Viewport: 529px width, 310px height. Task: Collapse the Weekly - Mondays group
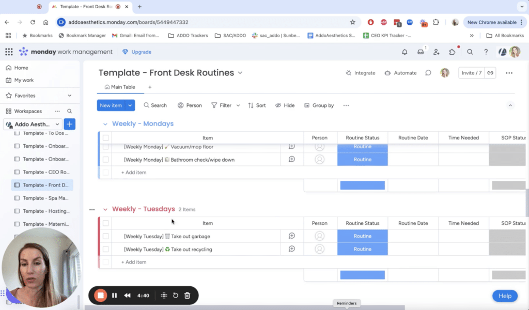pos(105,124)
